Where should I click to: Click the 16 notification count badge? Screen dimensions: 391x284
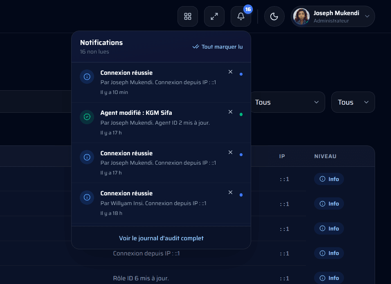pyautogui.click(x=248, y=9)
